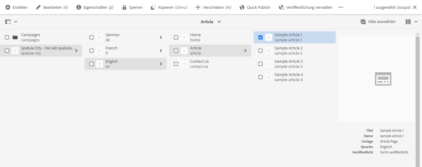Expand the German page chevron

(161, 37)
